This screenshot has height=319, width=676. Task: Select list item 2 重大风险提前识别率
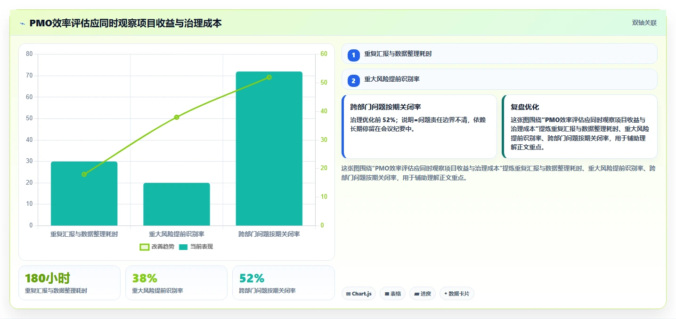coord(499,79)
